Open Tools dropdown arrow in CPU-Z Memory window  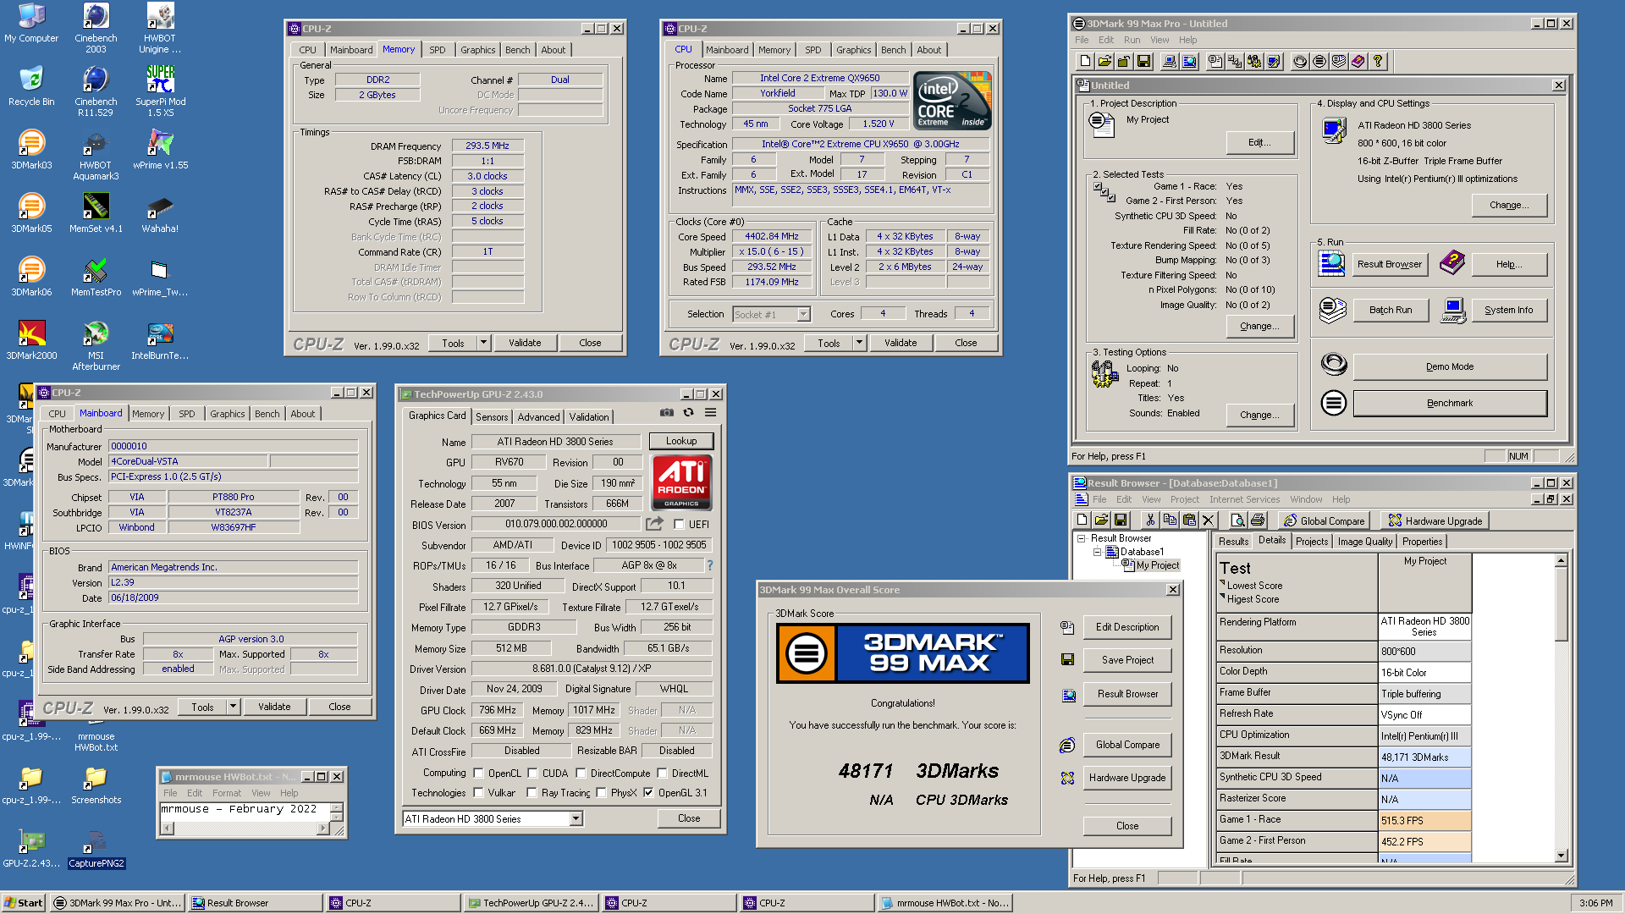[483, 343]
